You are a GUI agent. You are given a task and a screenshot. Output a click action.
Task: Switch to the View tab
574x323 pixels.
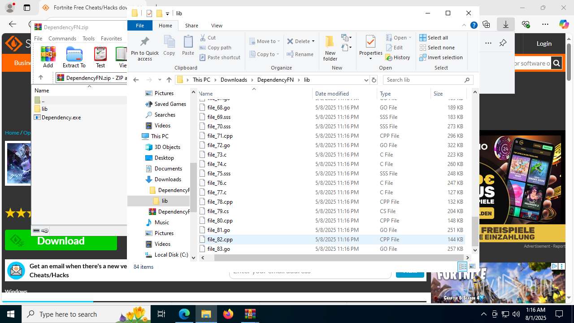217,26
